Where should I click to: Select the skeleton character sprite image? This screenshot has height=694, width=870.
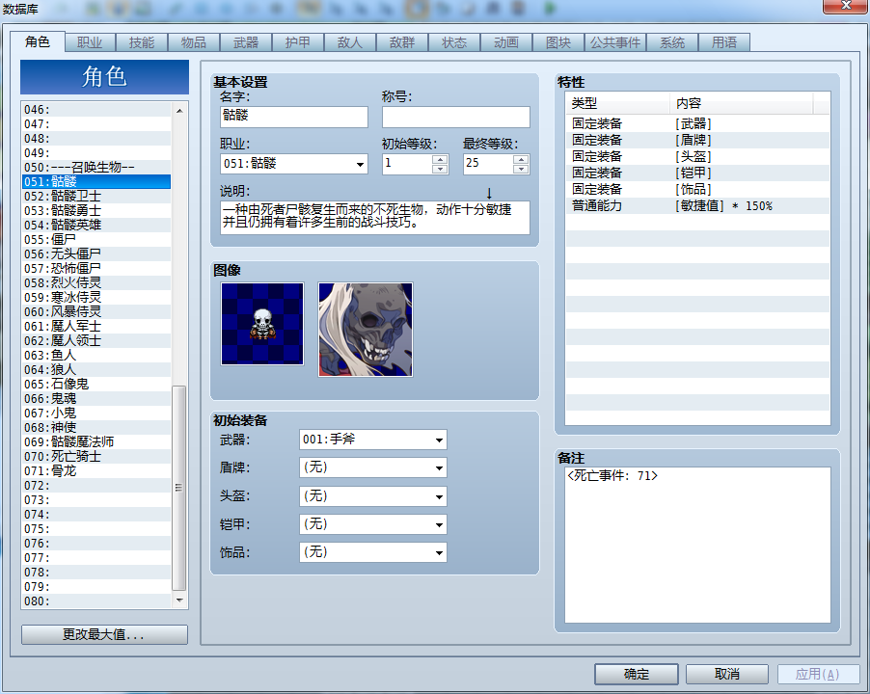262,324
